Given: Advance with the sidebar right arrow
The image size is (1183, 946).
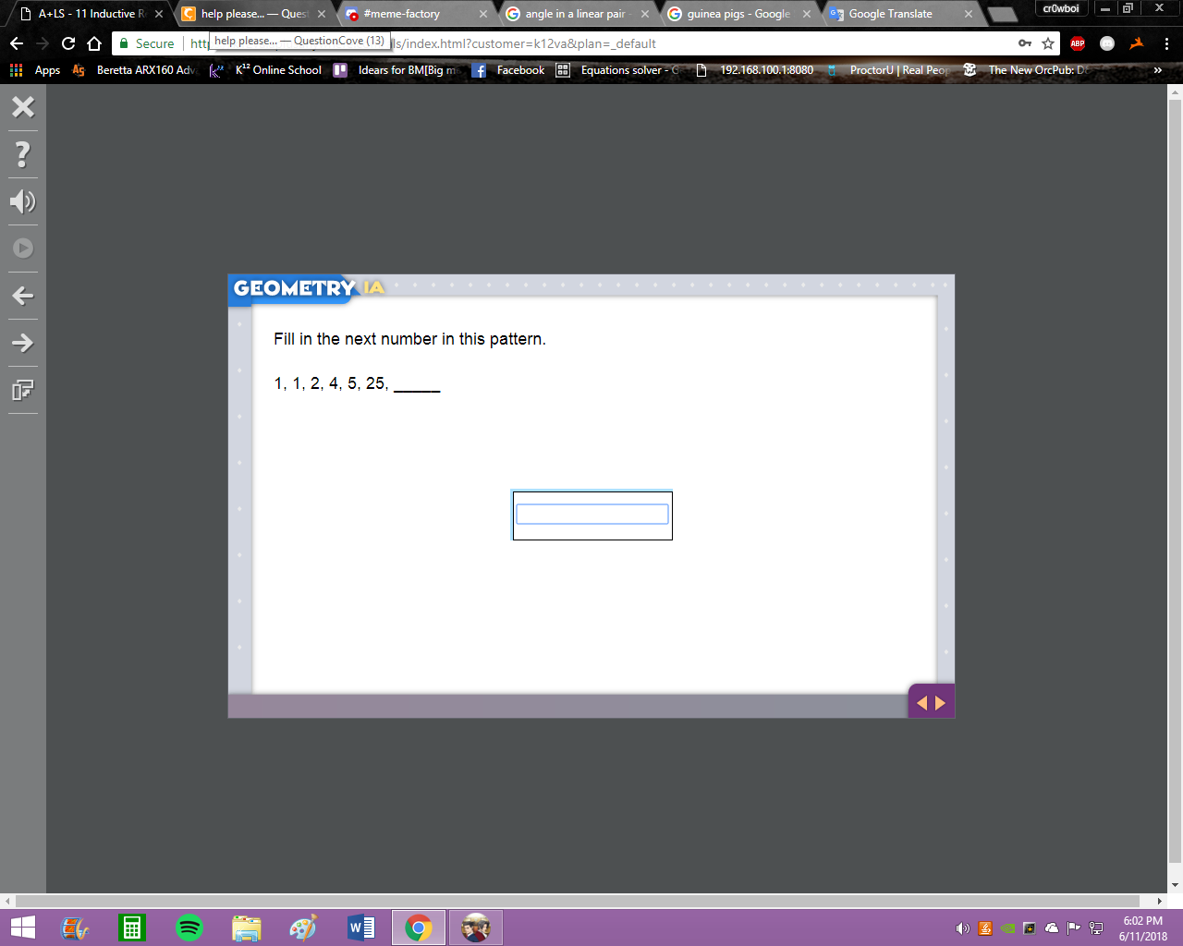Looking at the screenshot, I should click(x=23, y=343).
